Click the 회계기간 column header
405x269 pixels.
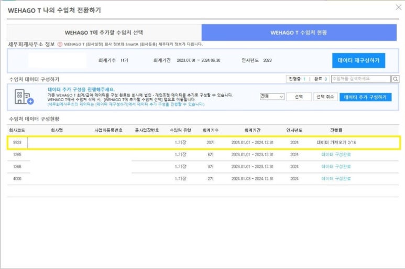pyautogui.click(x=253, y=130)
